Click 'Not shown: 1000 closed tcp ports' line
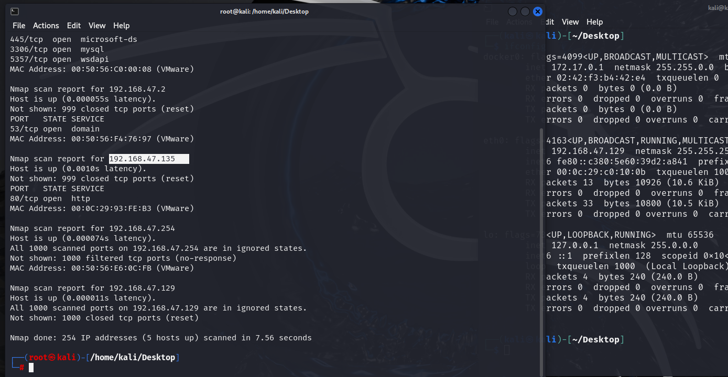The width and height of the screenshot is (728, 377). 104,318
